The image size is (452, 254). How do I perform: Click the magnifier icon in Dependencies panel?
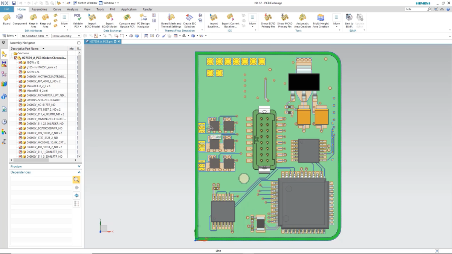[x=76, y=180]
